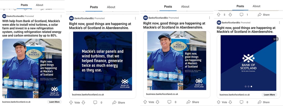Click Learn More button in the fourth post
283x106 pixels.
[x=269, y=95]
